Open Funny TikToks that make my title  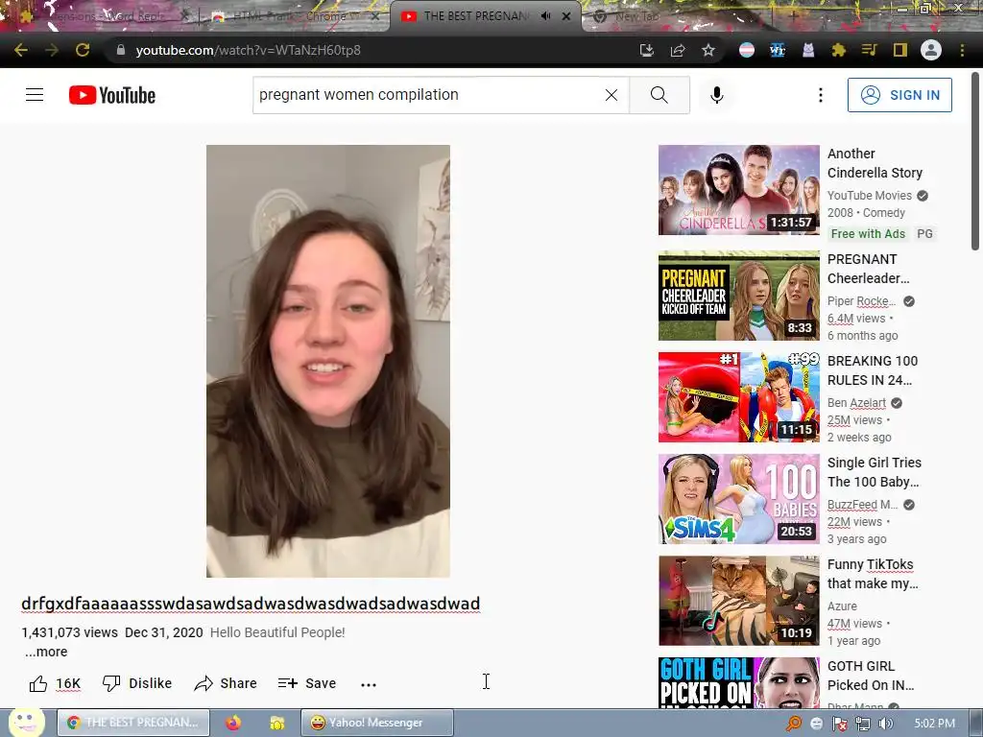point(873,574)
